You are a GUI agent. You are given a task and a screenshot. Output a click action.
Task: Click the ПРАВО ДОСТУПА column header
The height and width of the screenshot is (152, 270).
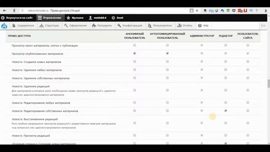click(x=19, y=36)
